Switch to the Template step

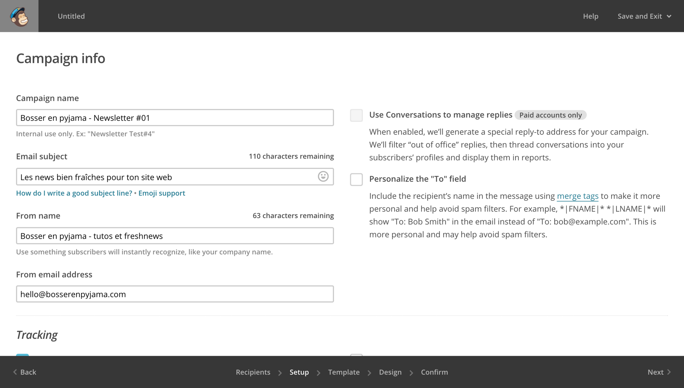(x=344, y=372)
